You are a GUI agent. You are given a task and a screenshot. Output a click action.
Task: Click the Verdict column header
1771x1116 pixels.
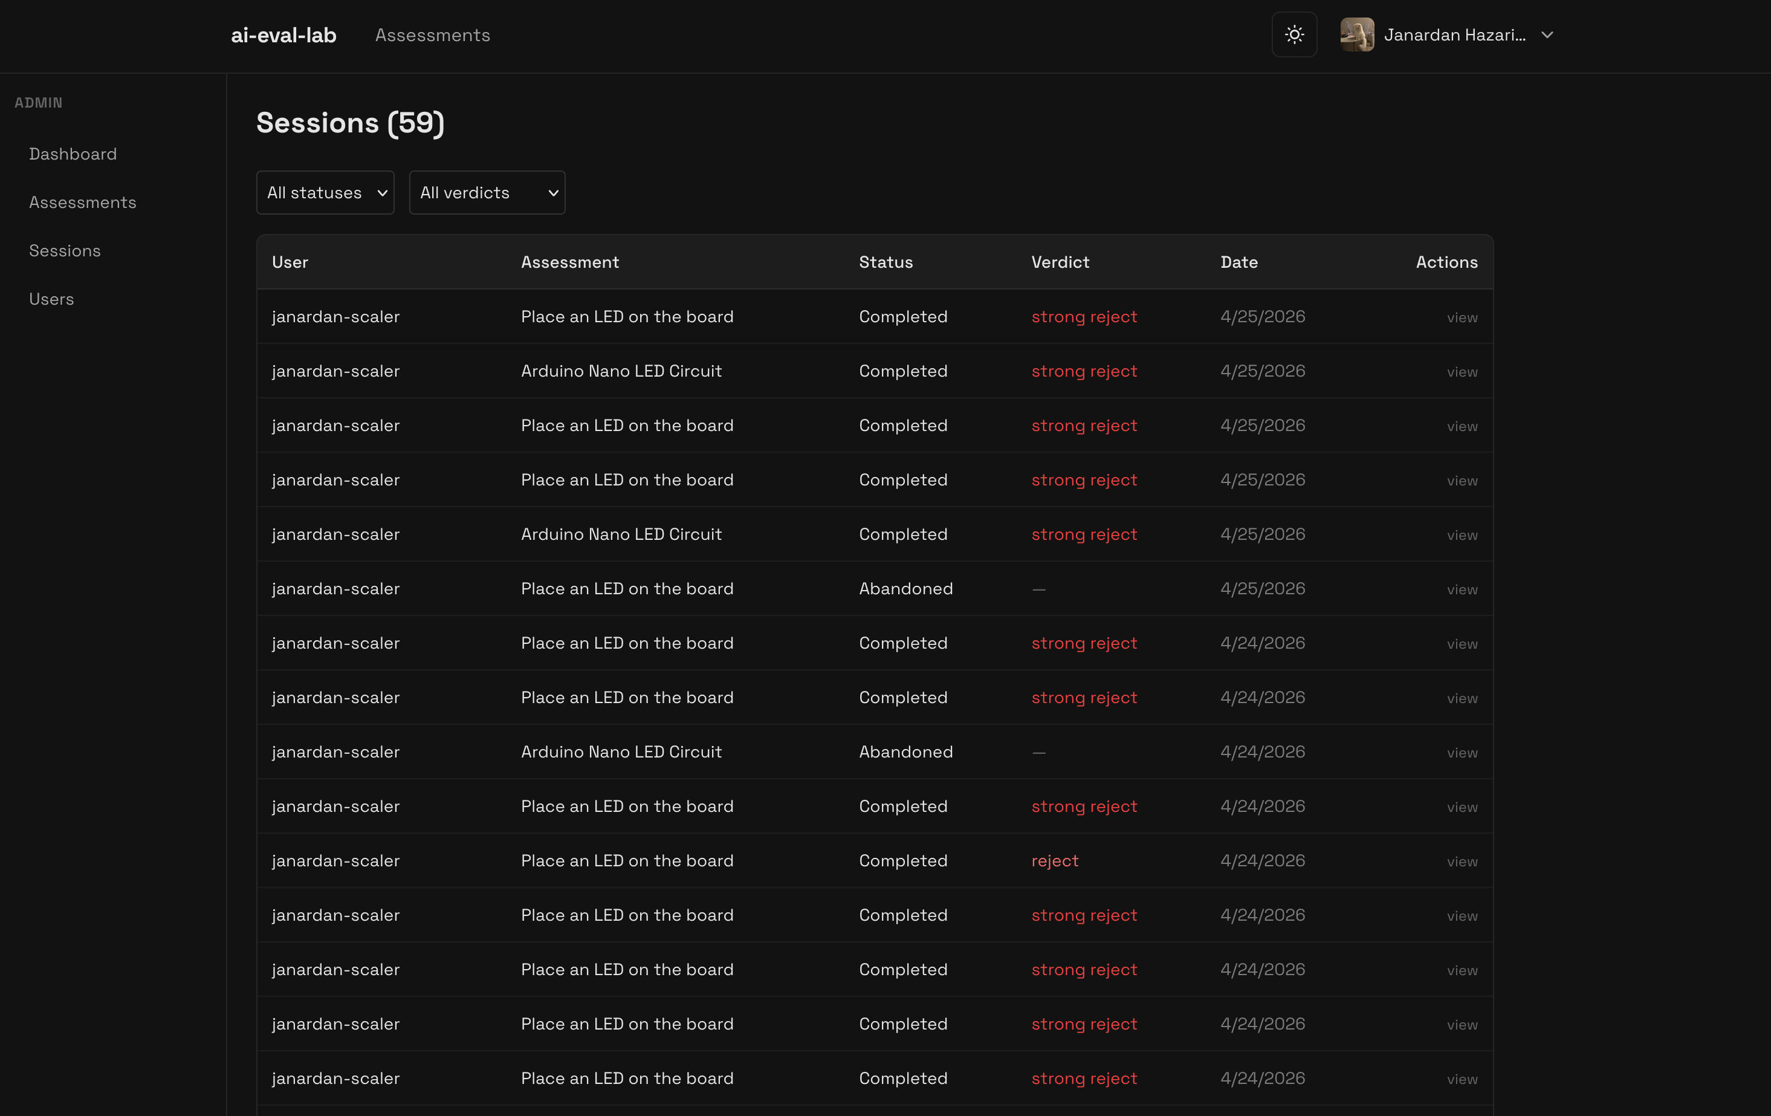(1060, 262)
